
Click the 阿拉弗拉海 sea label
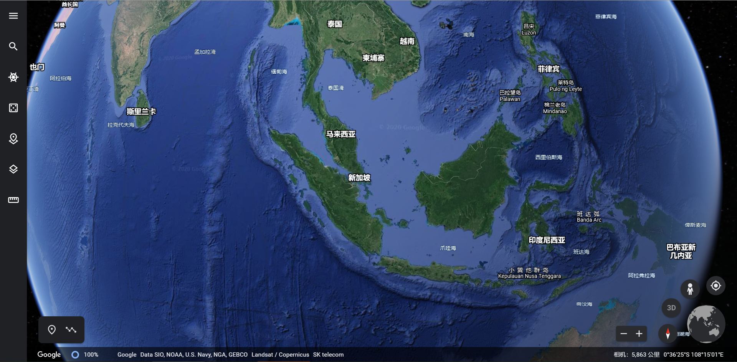click(x=641, y=276)
